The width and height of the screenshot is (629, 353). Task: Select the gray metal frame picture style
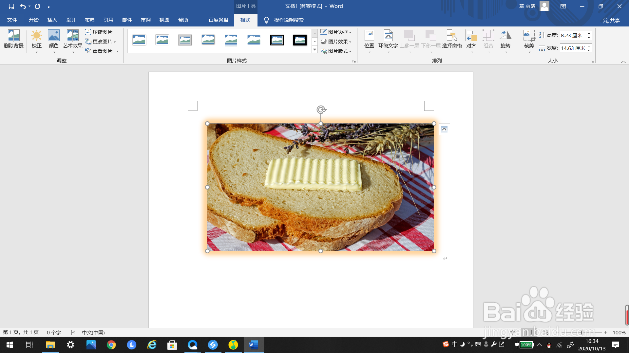185,40
